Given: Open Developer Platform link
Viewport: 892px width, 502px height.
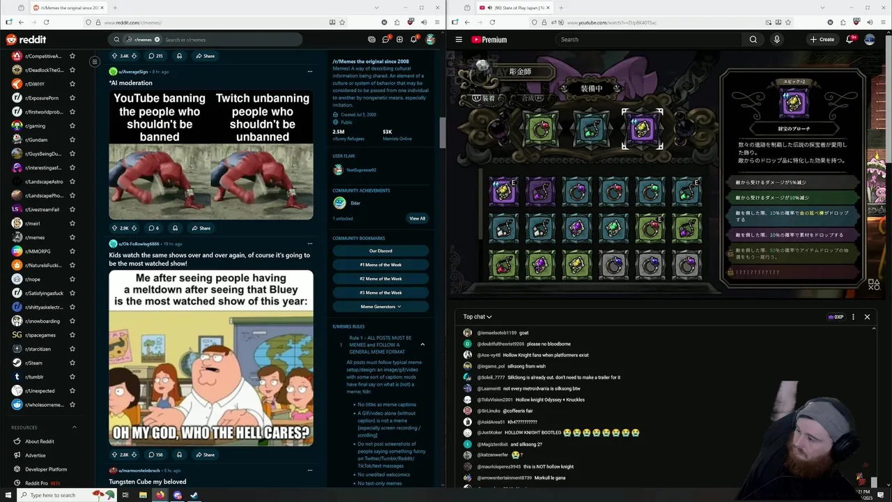Looking at the screenshot, I should click(x=46, y=469).
